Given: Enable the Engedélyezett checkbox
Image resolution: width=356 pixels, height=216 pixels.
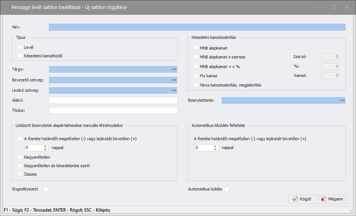Looking at the screenshot, I should tap(46, 189).
